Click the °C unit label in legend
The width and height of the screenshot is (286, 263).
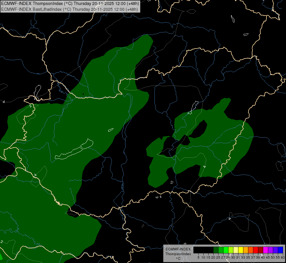tap(178, 258)
